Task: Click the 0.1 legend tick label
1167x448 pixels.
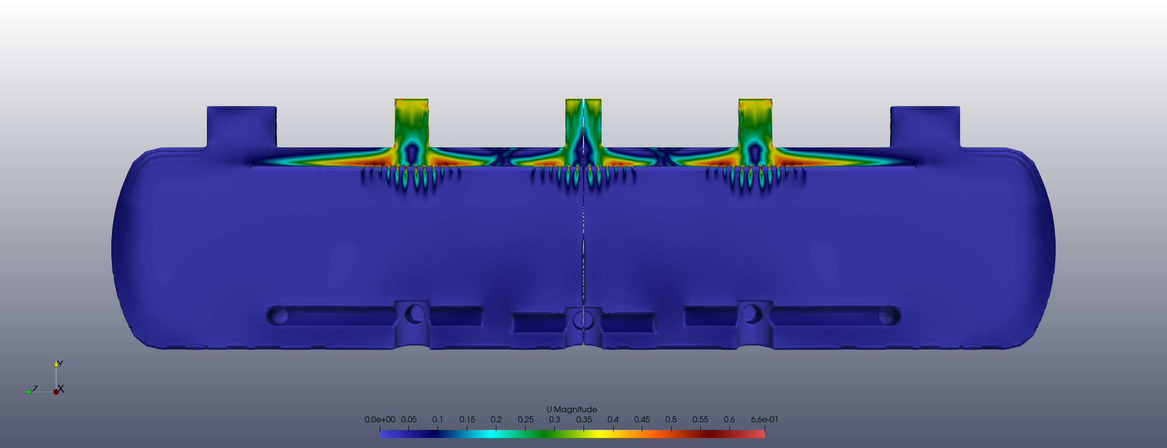Action: click(437, 419)
